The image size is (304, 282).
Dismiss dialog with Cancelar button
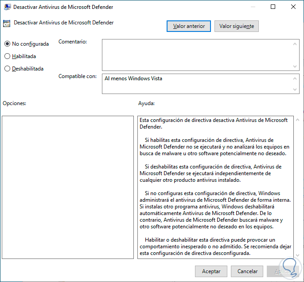pyautogui.click(x=247, y=271)
